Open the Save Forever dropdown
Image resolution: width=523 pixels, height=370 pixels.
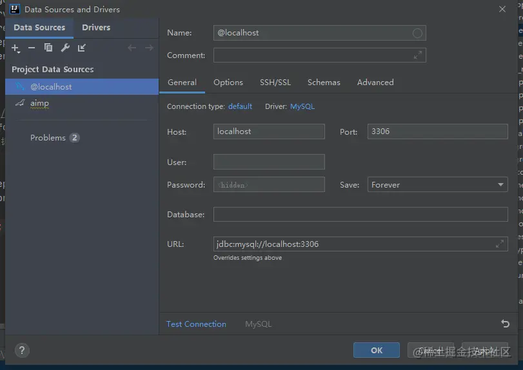[x=438, y=184]
